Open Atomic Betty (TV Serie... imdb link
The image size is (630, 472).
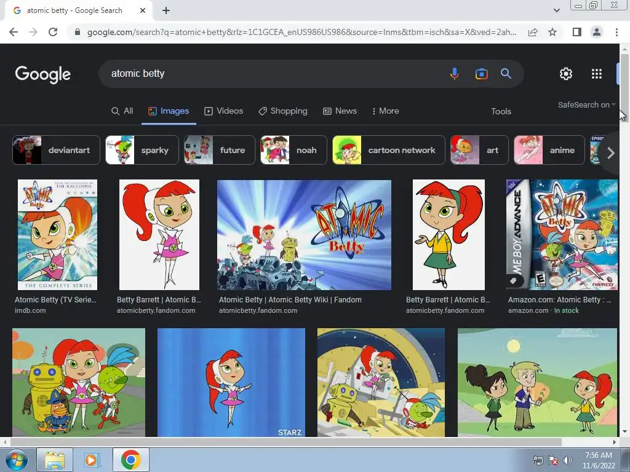[55, 300]
